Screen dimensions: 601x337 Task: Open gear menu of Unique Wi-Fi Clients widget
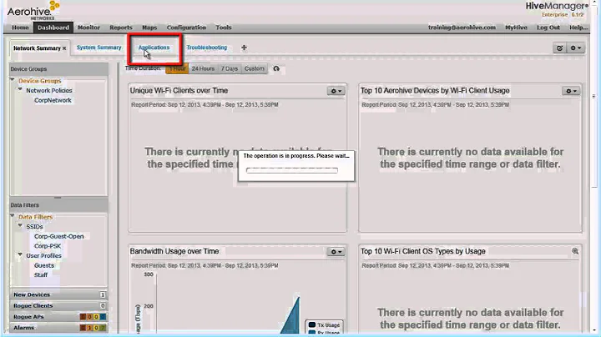(336, 91)
